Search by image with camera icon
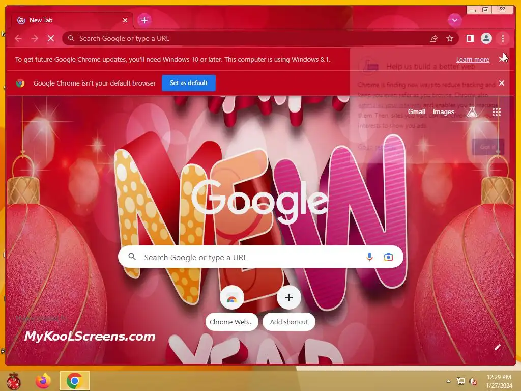 pos(388,257)
